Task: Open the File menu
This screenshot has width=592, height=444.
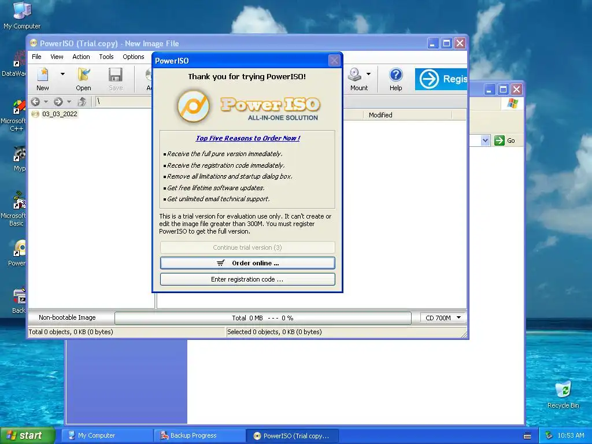Action: tap(36, 57)
